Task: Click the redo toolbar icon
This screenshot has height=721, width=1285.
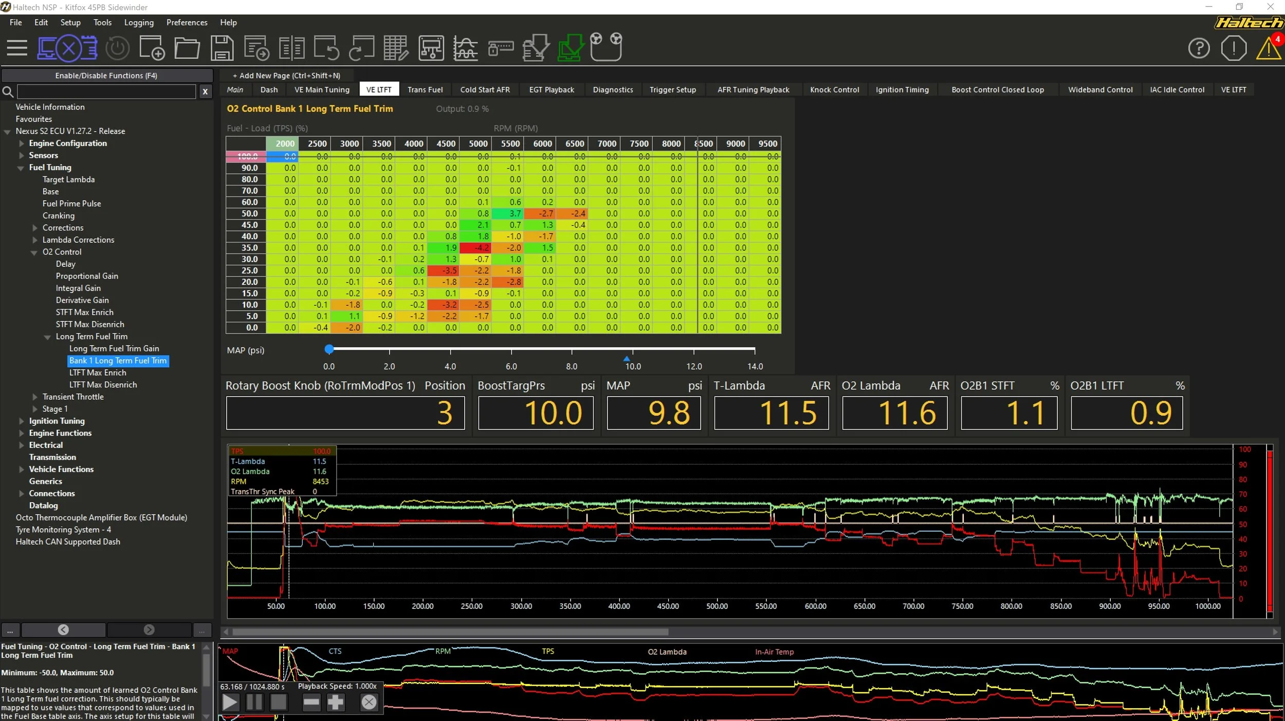Action: point(361,48)
